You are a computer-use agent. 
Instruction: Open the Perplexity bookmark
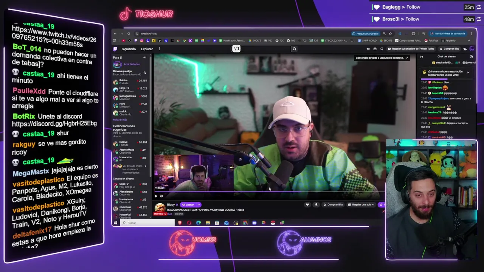coord(448,40)
